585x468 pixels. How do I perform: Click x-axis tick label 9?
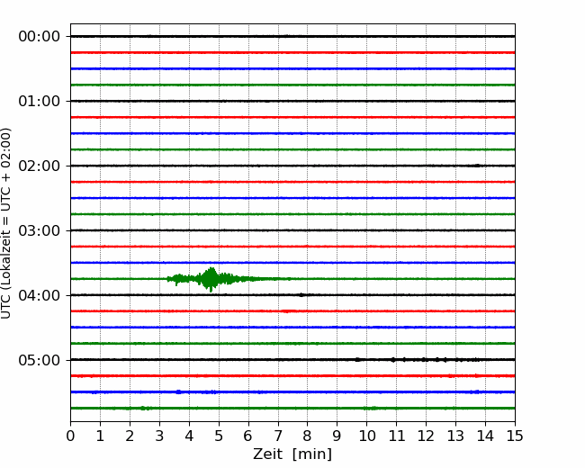[337, 436]
